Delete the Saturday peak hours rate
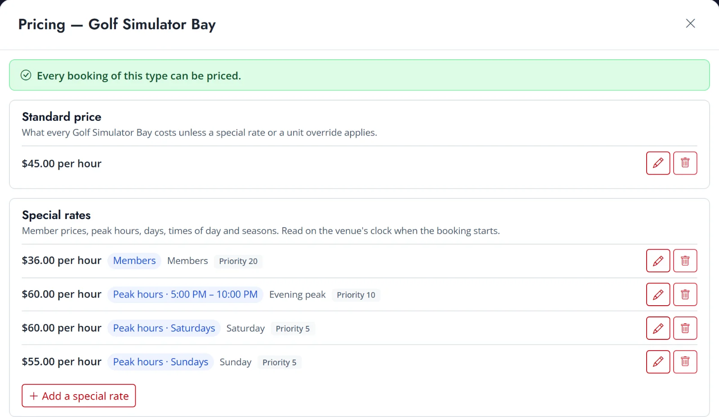The width and height of the screenshot is (719, 417). tap(685, 328)
